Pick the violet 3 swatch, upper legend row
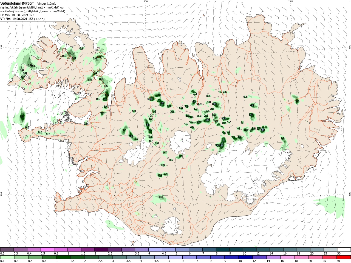Image resolution: width=351 pixels, height=263 pixels. coord(128,250)
